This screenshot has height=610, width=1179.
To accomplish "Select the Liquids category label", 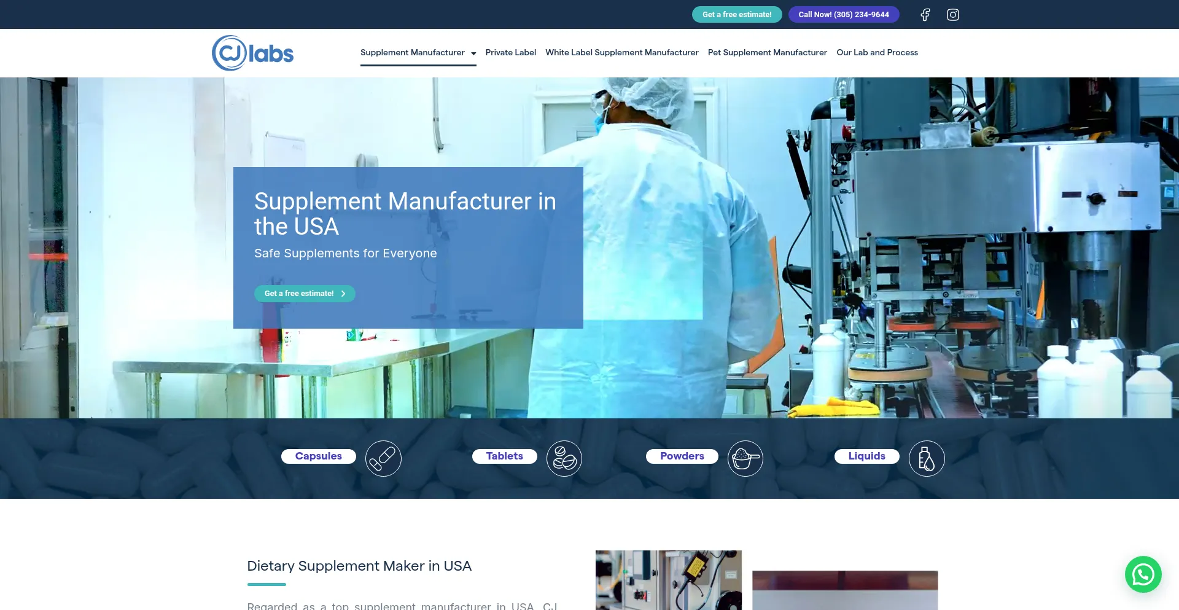I will [x=866, y=456].
